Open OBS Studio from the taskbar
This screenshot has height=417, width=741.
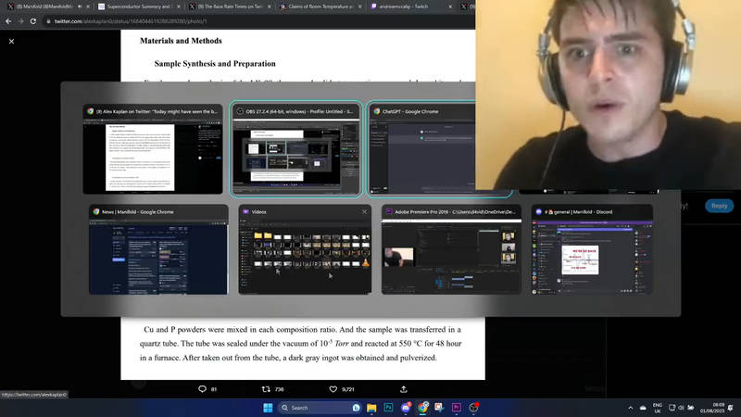point(473,408)
